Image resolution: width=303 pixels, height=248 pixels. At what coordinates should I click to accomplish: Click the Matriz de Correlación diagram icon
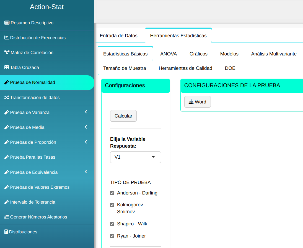click(7, 52)
